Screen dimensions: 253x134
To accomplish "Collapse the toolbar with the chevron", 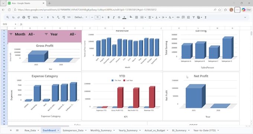I will 245,17.
